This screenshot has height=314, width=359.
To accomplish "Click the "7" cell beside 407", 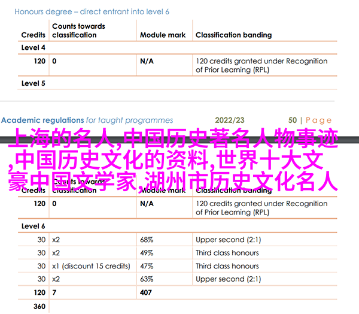I will pyautogui.click(x=54, y=292).
